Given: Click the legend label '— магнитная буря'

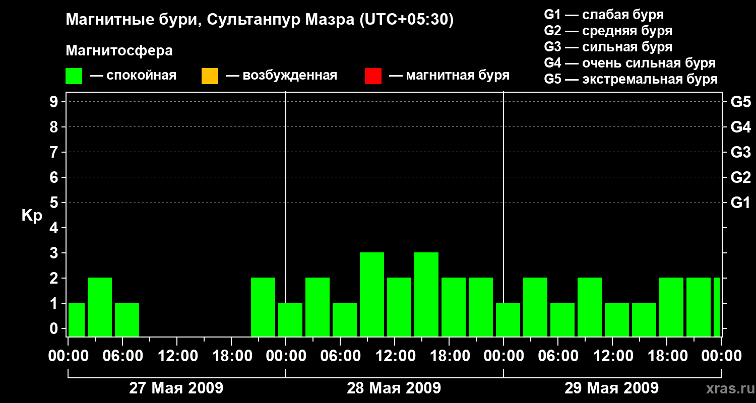Looking at the screenshot, I should pyautogui.click(x=450, y=76).
